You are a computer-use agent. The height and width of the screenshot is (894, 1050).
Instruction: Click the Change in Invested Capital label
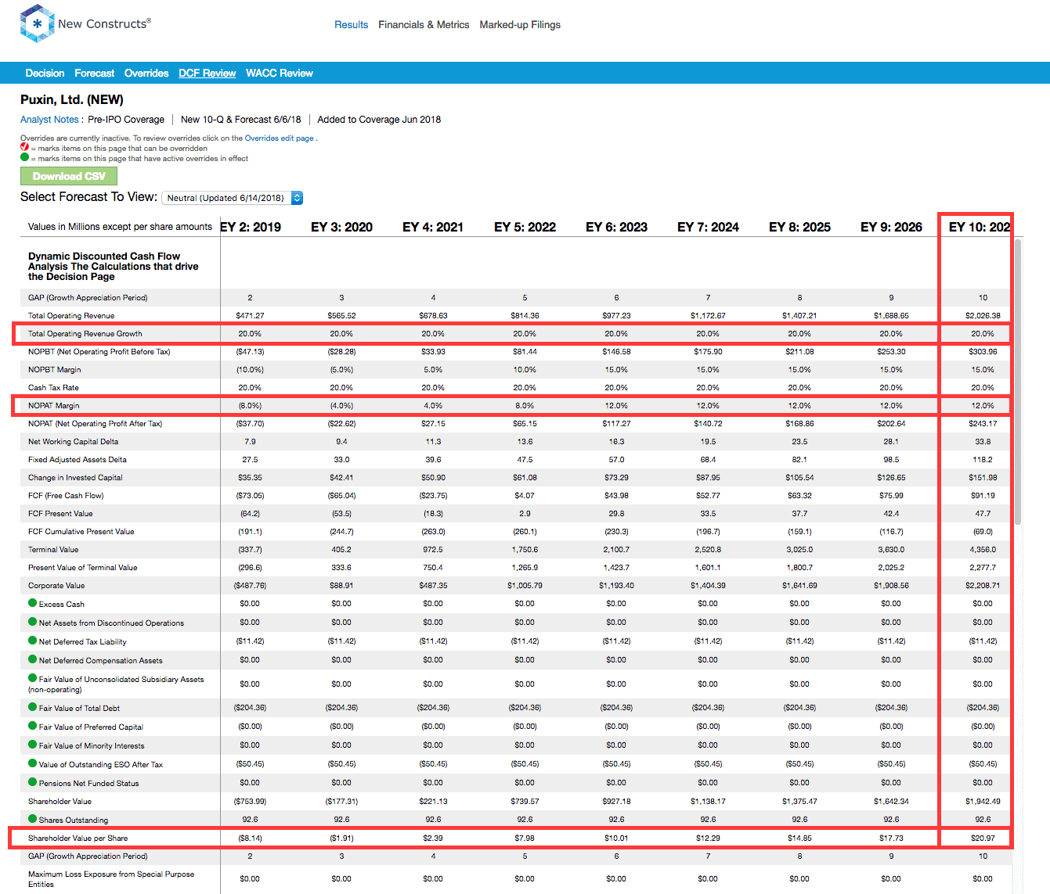pos(75,477)
